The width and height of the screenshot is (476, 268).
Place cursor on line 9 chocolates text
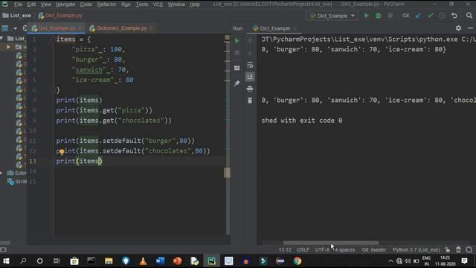[x=141, y=121]
